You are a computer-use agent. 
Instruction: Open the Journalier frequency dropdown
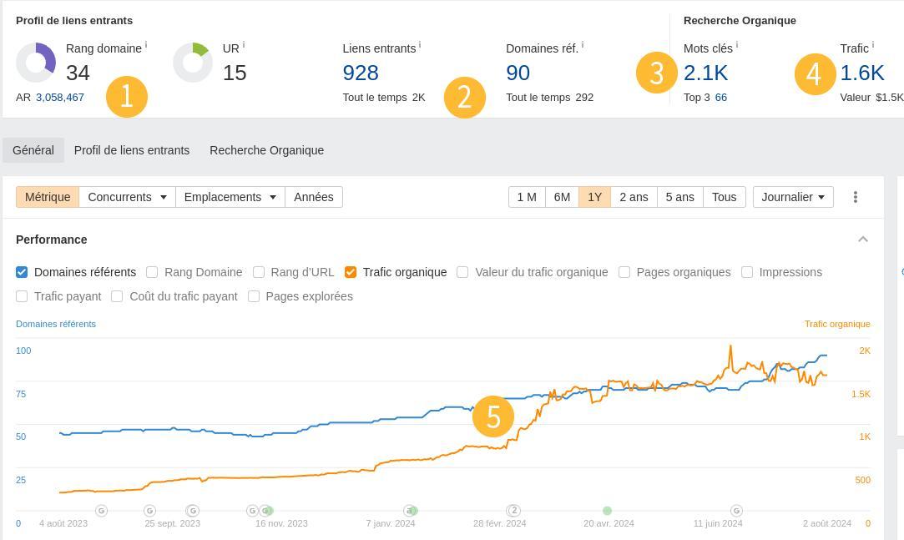[792, 197]
